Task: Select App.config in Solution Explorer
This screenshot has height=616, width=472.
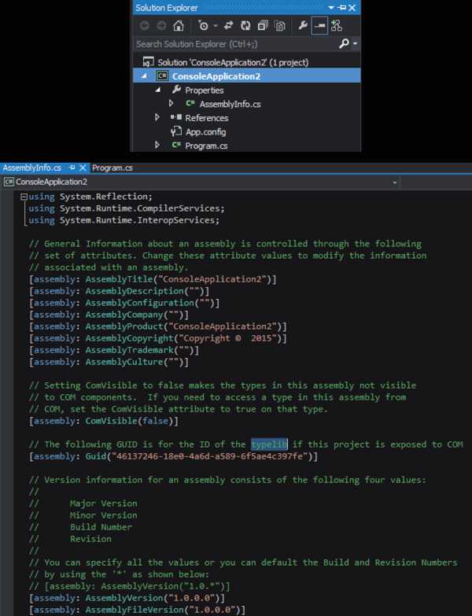Action: click(205, 132)
